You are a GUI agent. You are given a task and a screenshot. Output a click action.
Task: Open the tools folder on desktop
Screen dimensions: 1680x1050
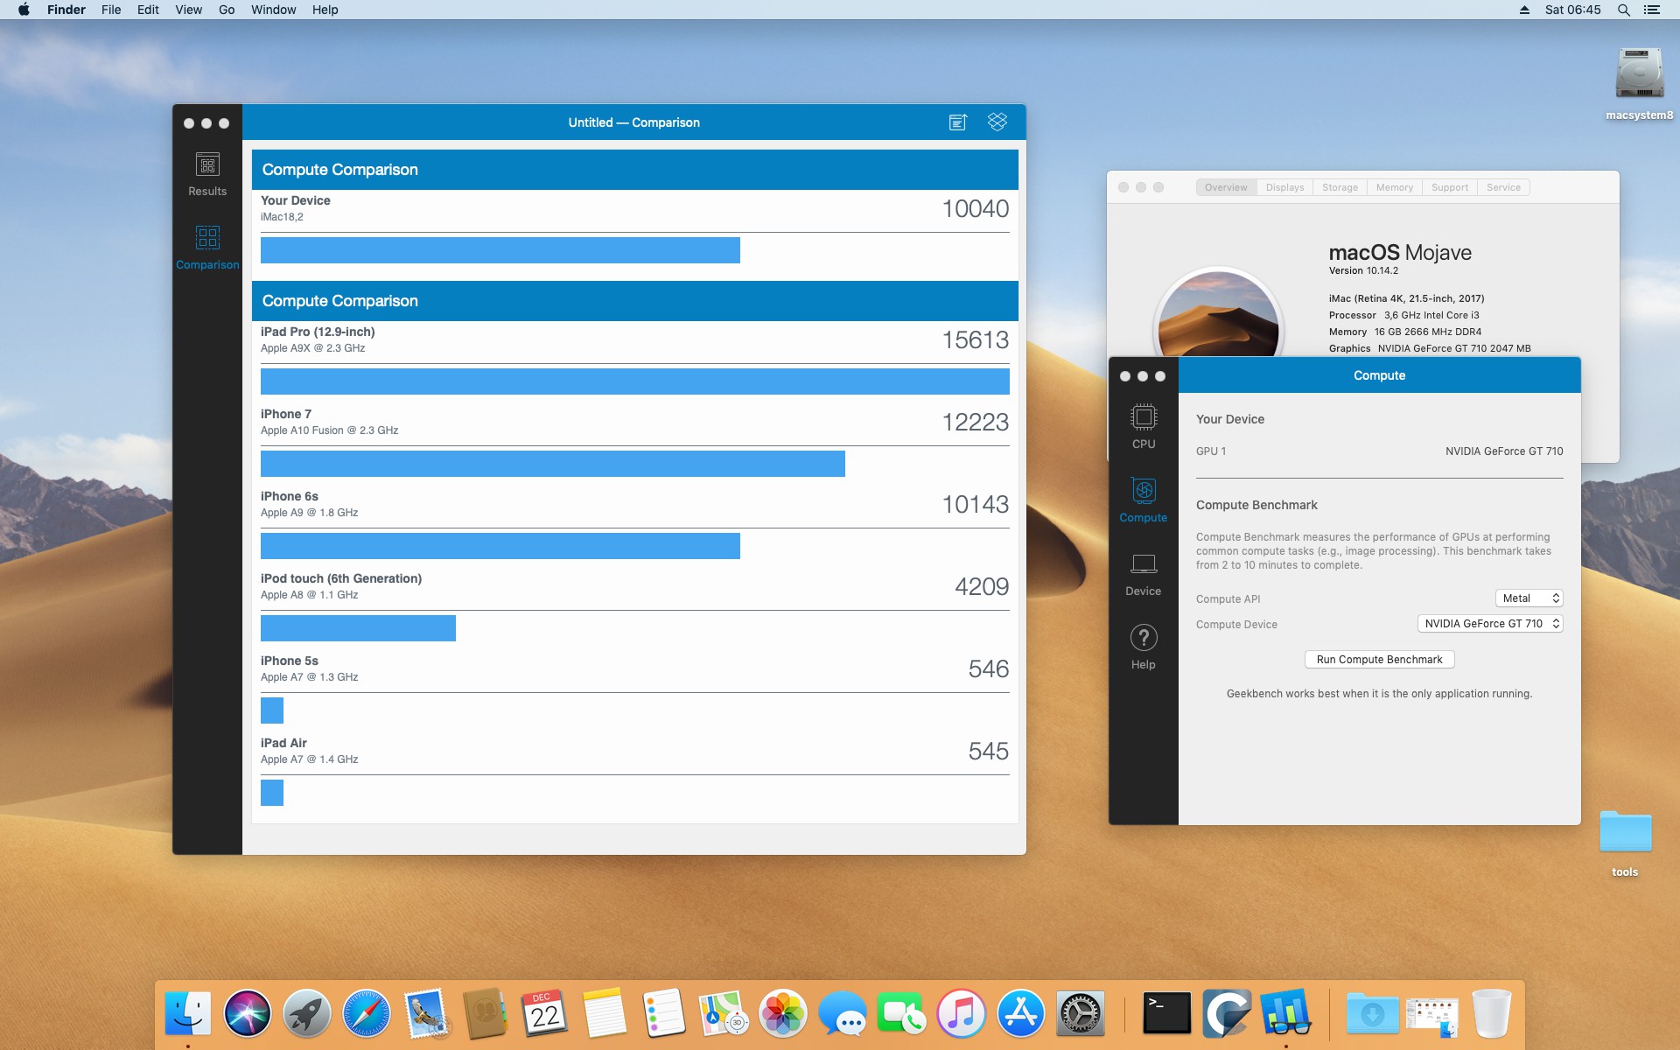(1625, 833)
